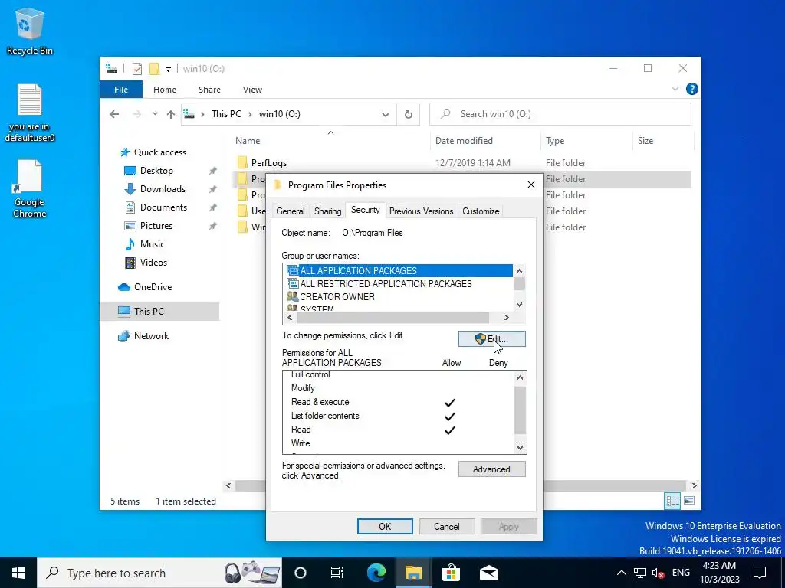Select the Google Chrome desktop shortcut
The height and width of the screenshot is (588, 785).
point(30,189)
